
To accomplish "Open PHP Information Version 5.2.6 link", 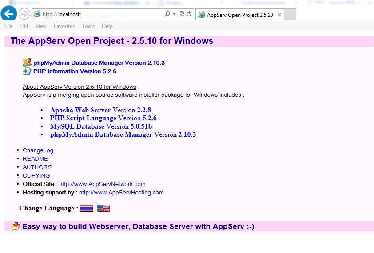I will pyautogui.click(x=75, y=71).
